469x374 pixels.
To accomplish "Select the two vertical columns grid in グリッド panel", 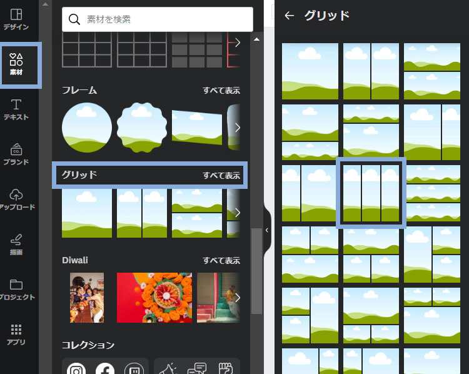I will coord(371,71).
